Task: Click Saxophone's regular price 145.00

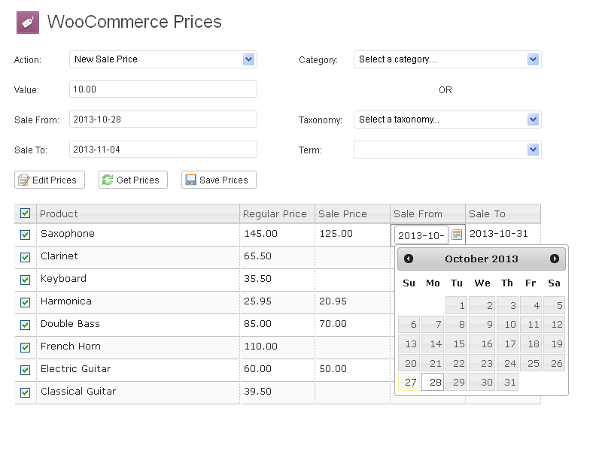Action: tap(260, 234)
